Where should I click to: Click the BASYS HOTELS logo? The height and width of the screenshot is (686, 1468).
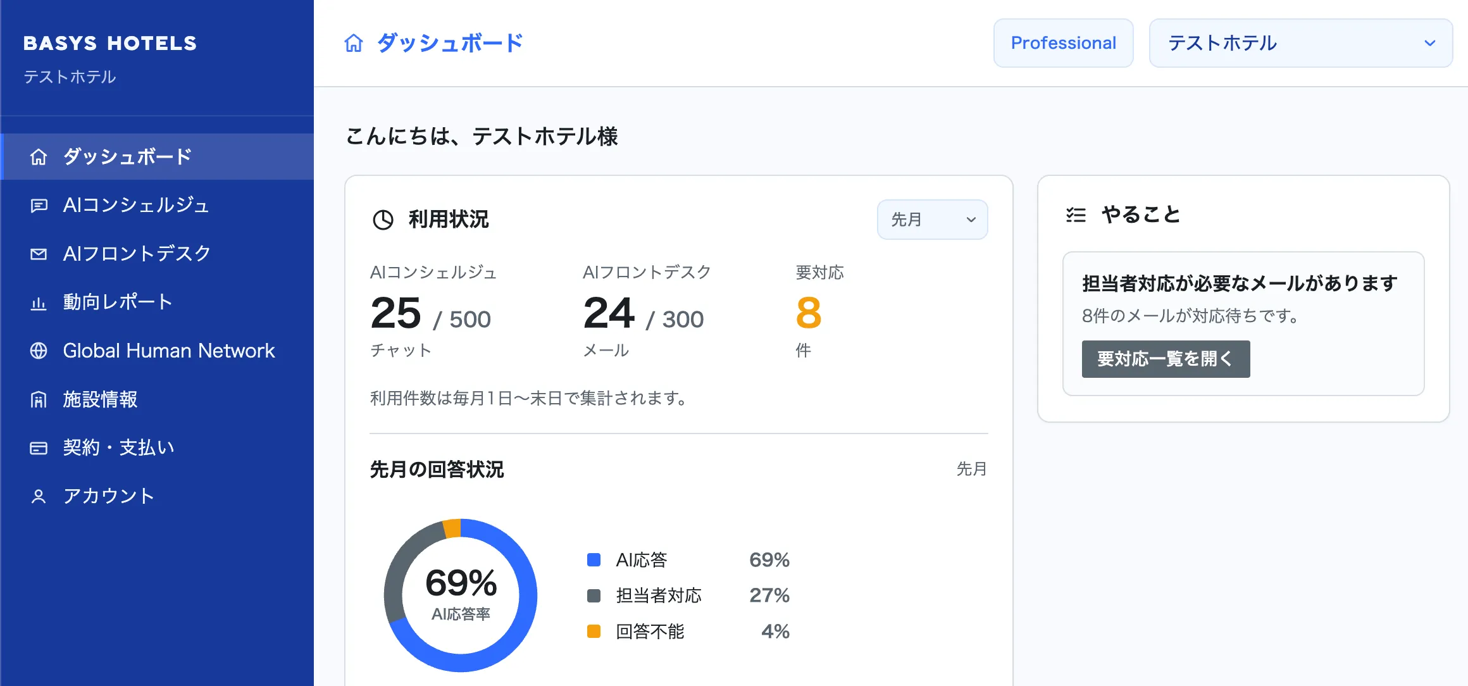(x=110, y=43)
